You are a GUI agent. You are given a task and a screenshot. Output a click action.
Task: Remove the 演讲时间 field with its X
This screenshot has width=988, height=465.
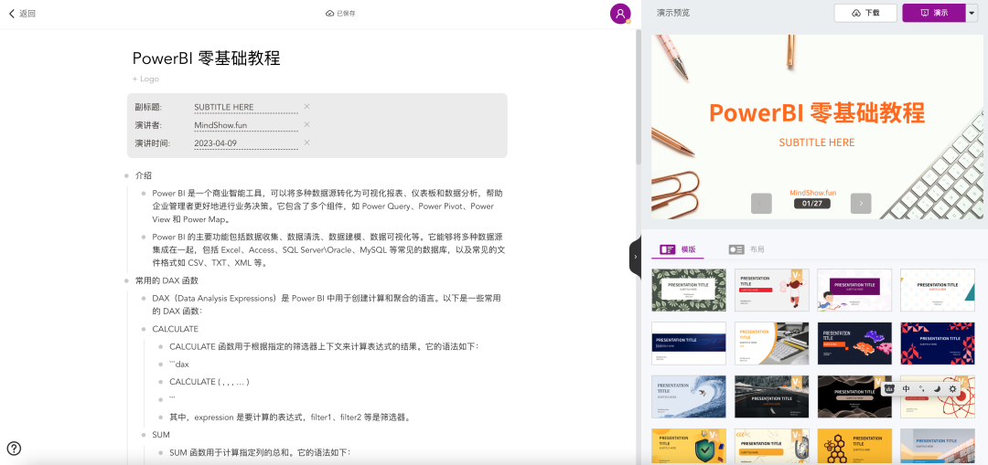[306, 143]
